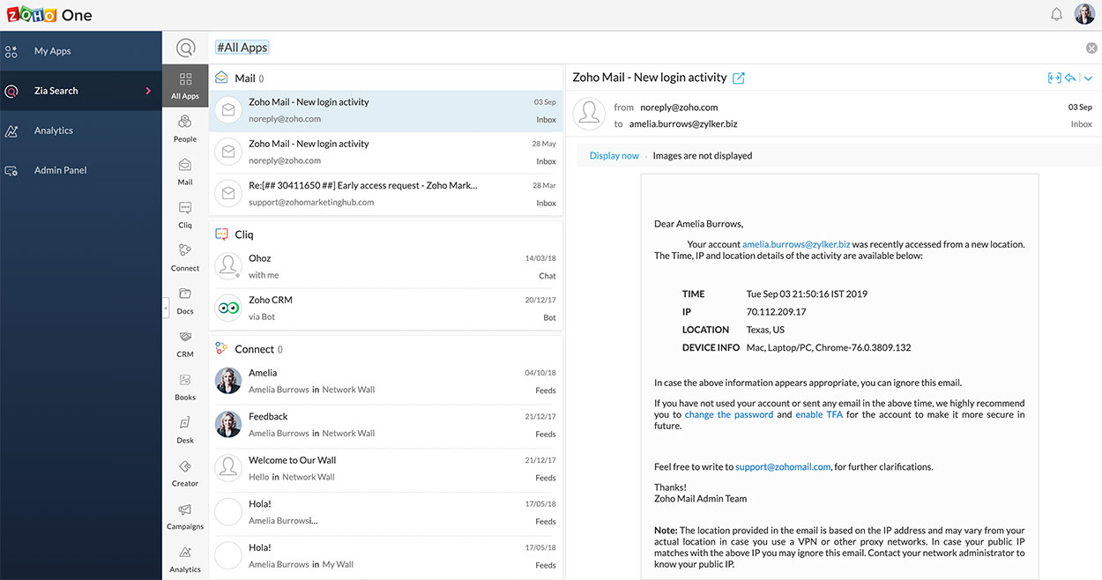Screen dimensions: 1102x580
Task: Open Analytics in left navigation
Action: coord(81,130)
